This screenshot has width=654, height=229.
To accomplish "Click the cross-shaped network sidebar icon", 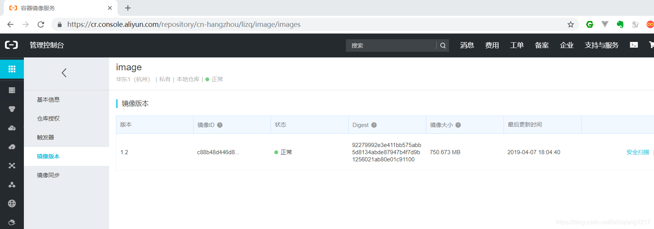I will pos(12,166).
